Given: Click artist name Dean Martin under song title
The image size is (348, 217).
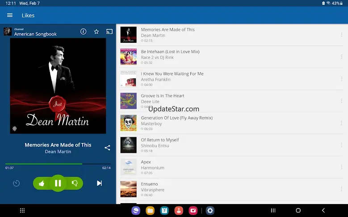Looking at the screenshot, I should click(58, 151).
